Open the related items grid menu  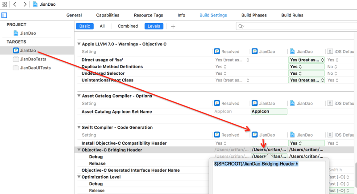pos(4,4)
